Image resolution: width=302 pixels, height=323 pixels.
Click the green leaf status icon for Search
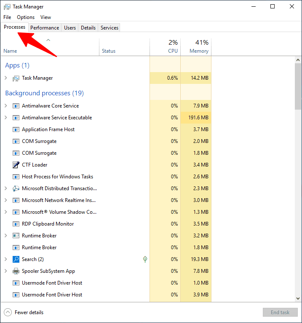145,259
